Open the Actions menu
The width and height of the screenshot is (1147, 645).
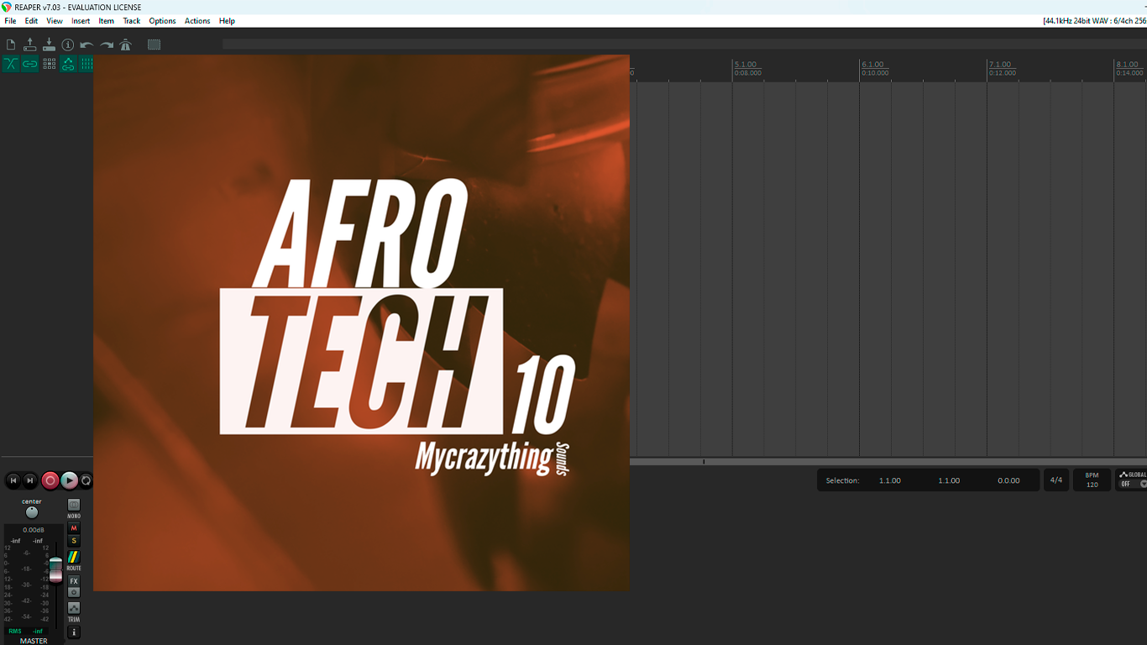point(197,21)
